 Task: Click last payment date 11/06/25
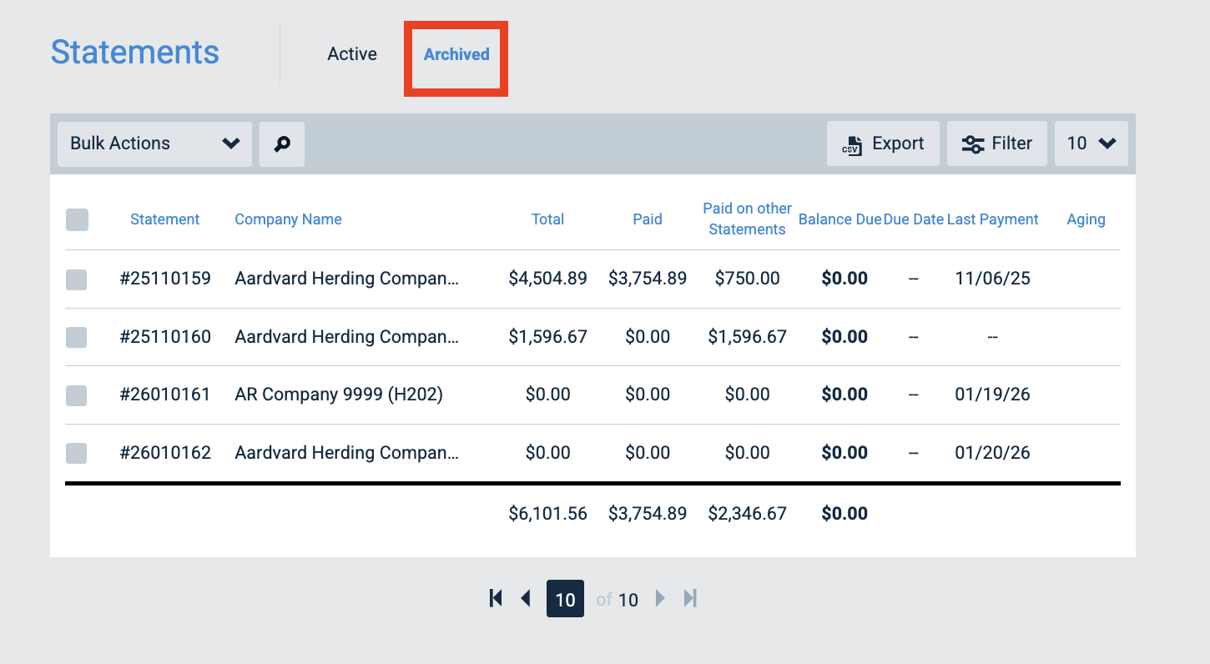(992, 279)
